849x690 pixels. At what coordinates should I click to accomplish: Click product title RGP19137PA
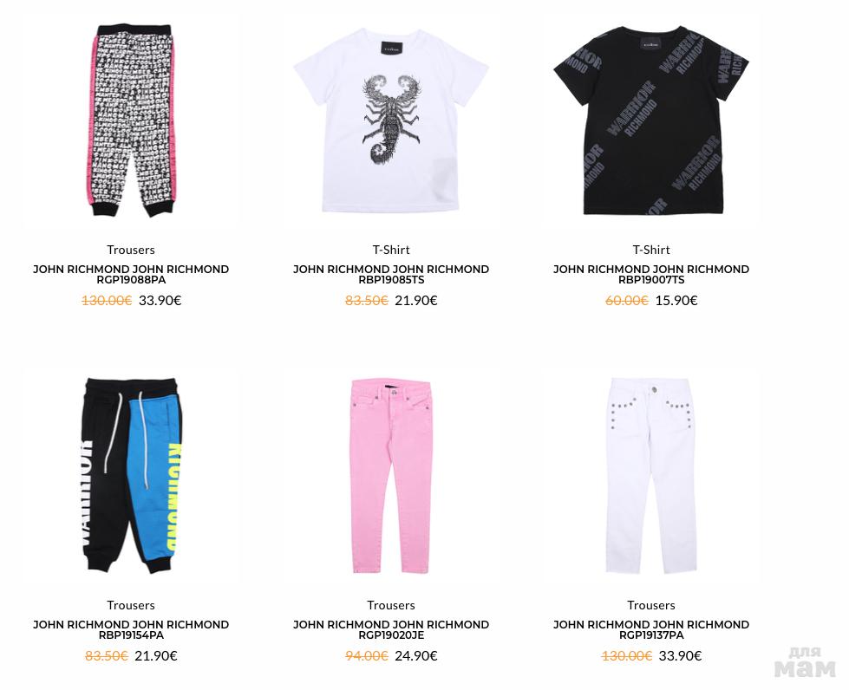click(650, 630)
